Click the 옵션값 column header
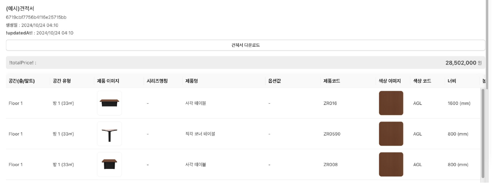Screen dimensions: 494x186 click(x=274, y=81)
